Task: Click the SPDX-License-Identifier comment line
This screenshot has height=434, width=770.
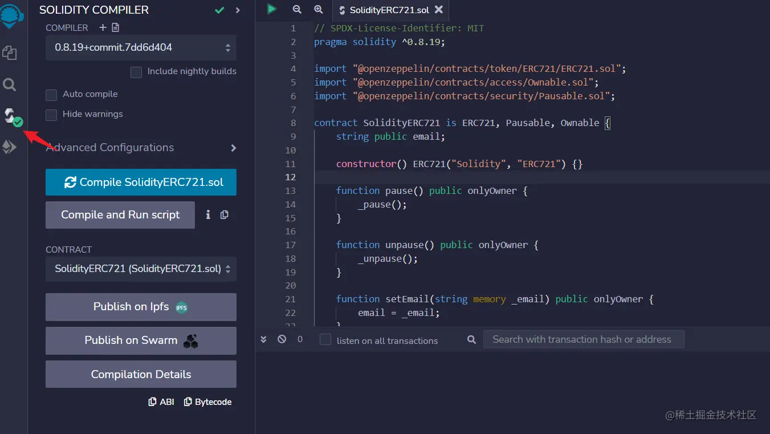Action: point(399,28)
